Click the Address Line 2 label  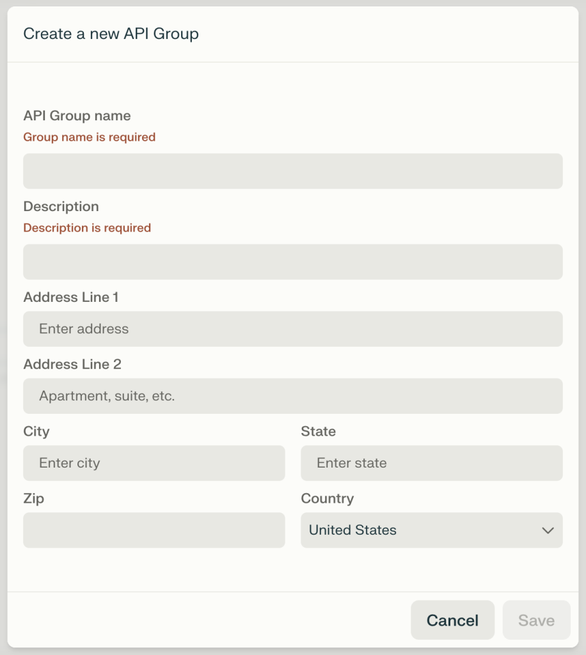71,364
